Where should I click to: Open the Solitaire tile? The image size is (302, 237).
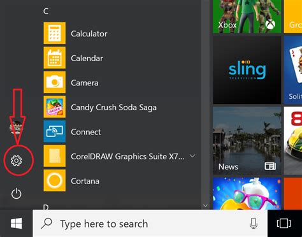pyautogui.click(x=293, y=69)
